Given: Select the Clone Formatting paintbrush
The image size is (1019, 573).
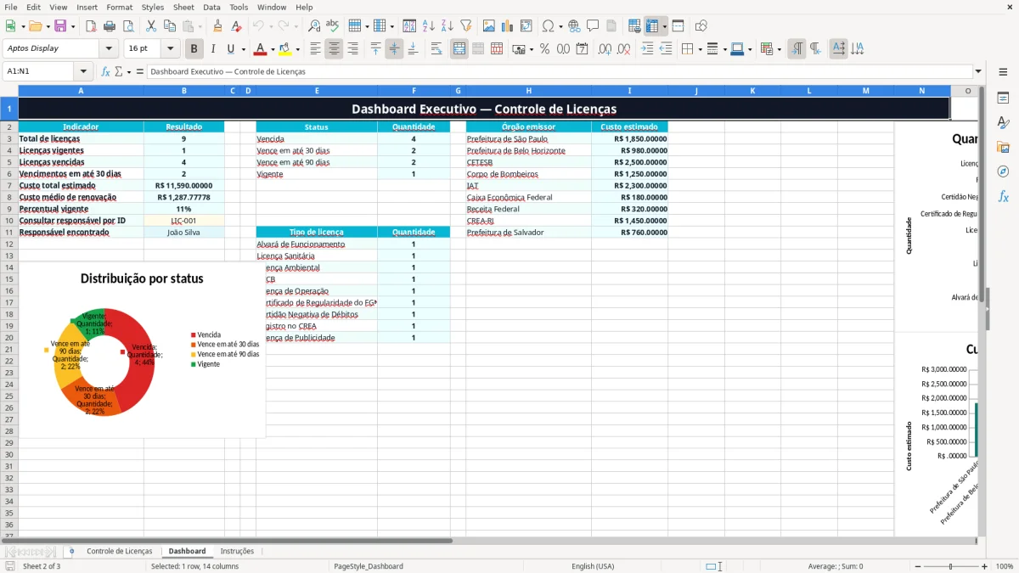Looking at the screenshot, I should [x=217, y=26].
